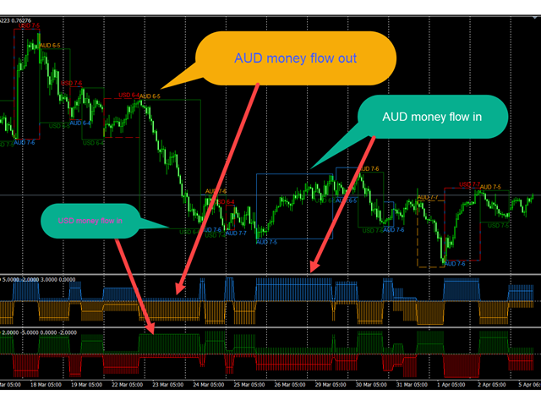This screenshot has height=406, width=541.
Task: Click the green USD 5-5 label
Action: [59, 126]
